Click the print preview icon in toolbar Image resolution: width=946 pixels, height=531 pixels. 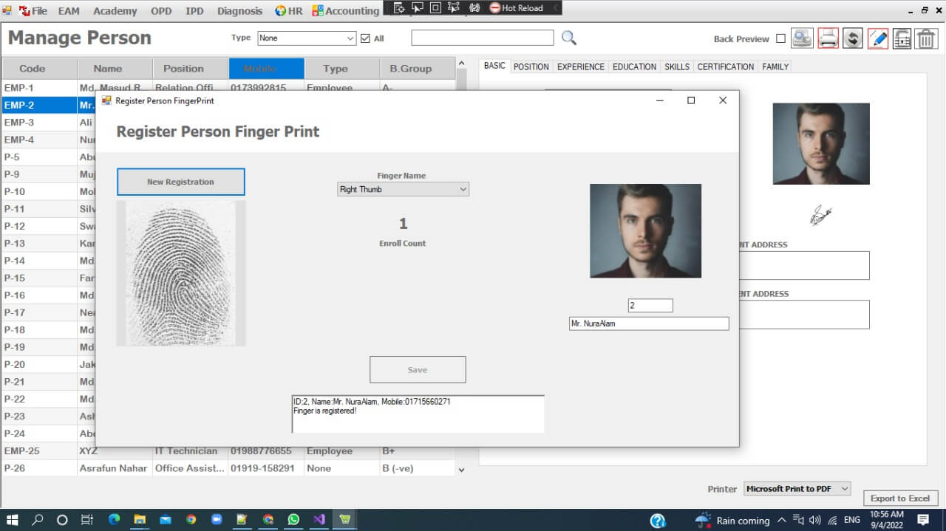pos(802,38)
